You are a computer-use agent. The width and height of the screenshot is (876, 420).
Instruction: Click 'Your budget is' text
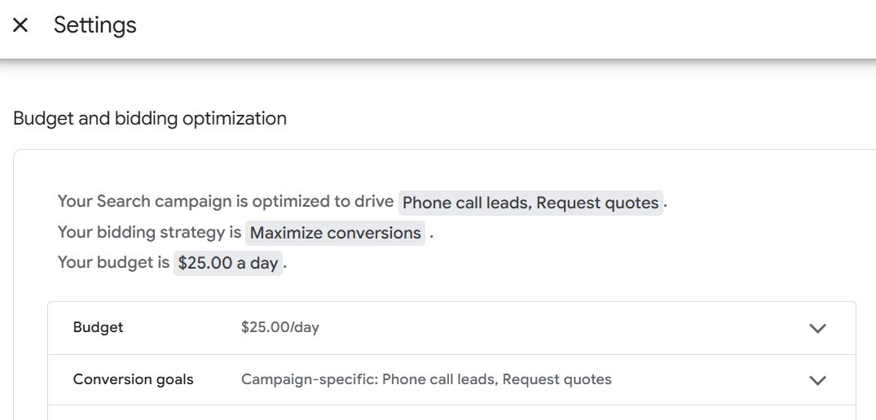point(113,262)
